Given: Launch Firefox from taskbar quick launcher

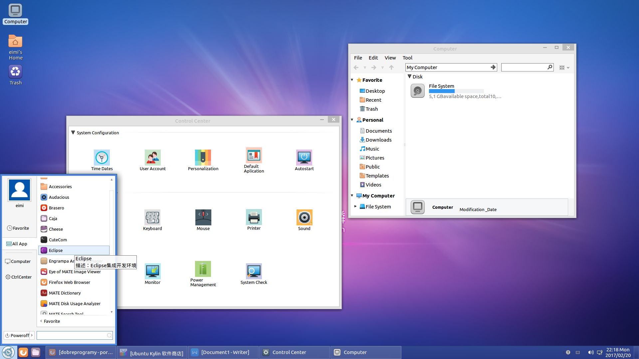Looking at the screenshot, I should [x=23, y=352].
